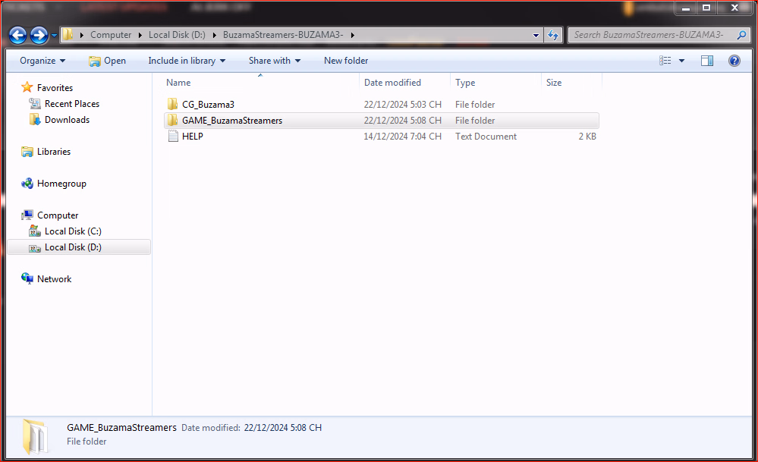Expand the Include in library dropdown
This screenshot has height=462, width=758.
[x=187, y=61]
